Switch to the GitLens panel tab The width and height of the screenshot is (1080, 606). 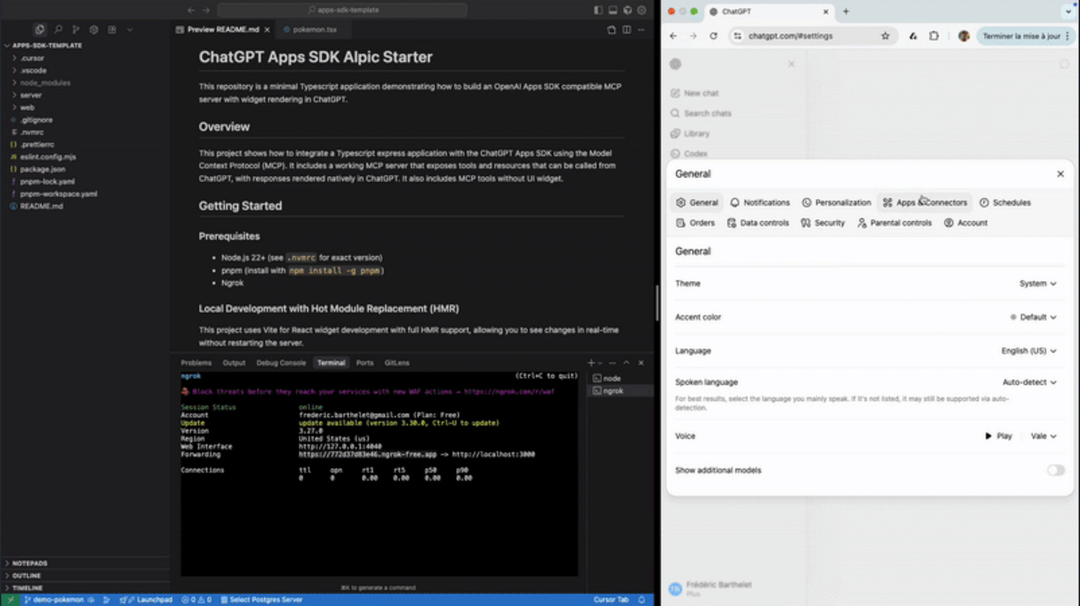[397, 363]
